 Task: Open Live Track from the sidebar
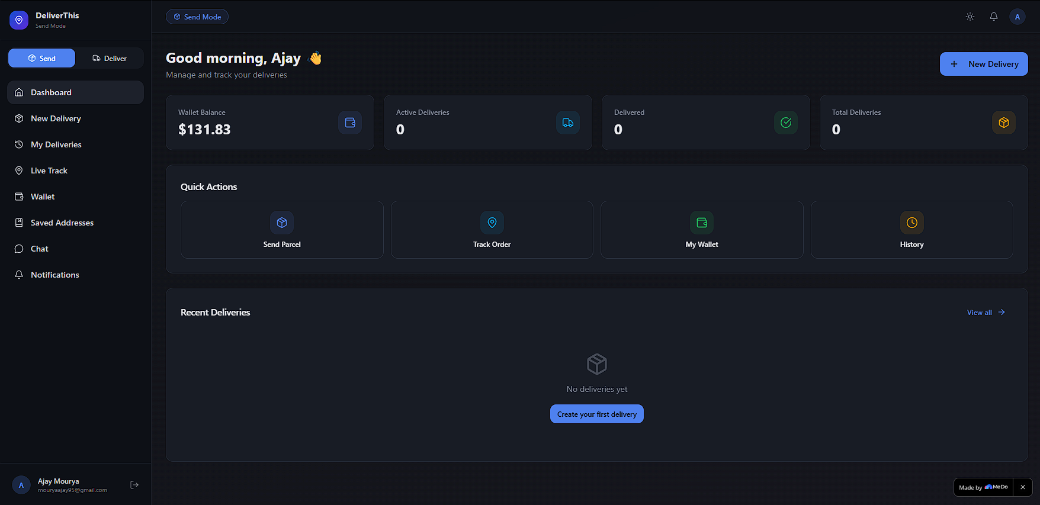click(49, 171)
